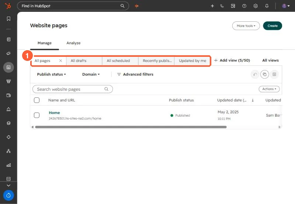The width and height of the screenshot is (295, 204).
Task: Open the Breeze AI sparkle assistant
Action: (137, 6)
